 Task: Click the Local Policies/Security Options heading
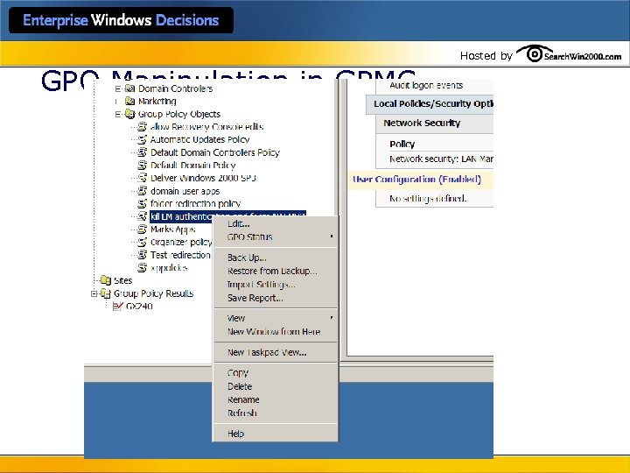click(x=433, y=103)
